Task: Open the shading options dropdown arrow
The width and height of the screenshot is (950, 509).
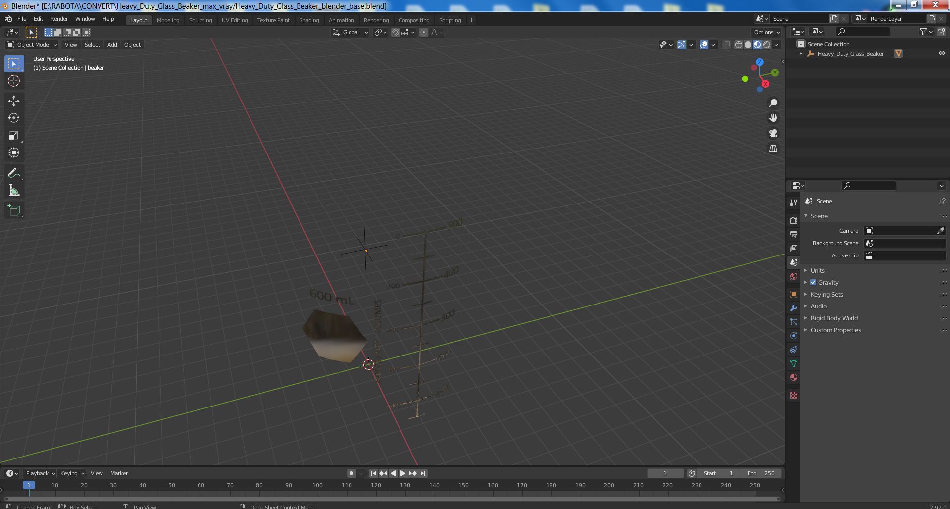Action: (777, 45)
